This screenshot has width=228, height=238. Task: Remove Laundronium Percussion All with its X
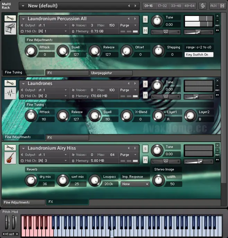point(217,16)
